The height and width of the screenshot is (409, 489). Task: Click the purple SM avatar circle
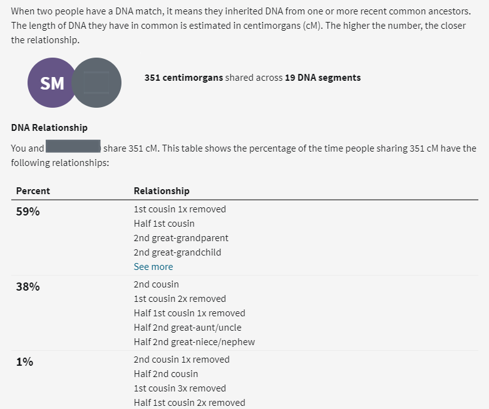click(x=52, y=83)
